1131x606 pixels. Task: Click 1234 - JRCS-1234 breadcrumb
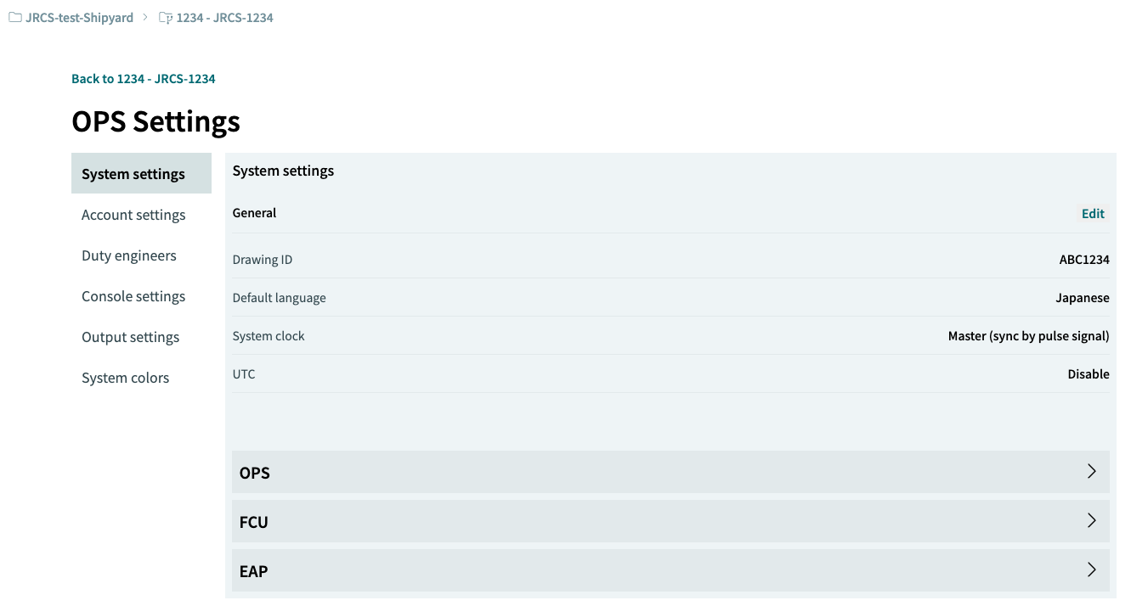point(225,17)
